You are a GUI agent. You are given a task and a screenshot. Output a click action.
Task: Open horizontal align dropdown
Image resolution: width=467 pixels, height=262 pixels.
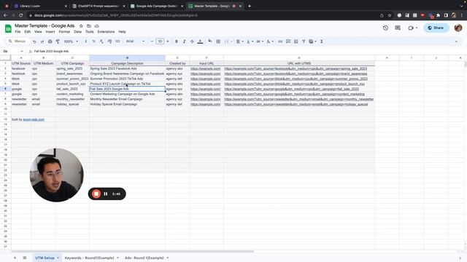click(x=240, y=41)
